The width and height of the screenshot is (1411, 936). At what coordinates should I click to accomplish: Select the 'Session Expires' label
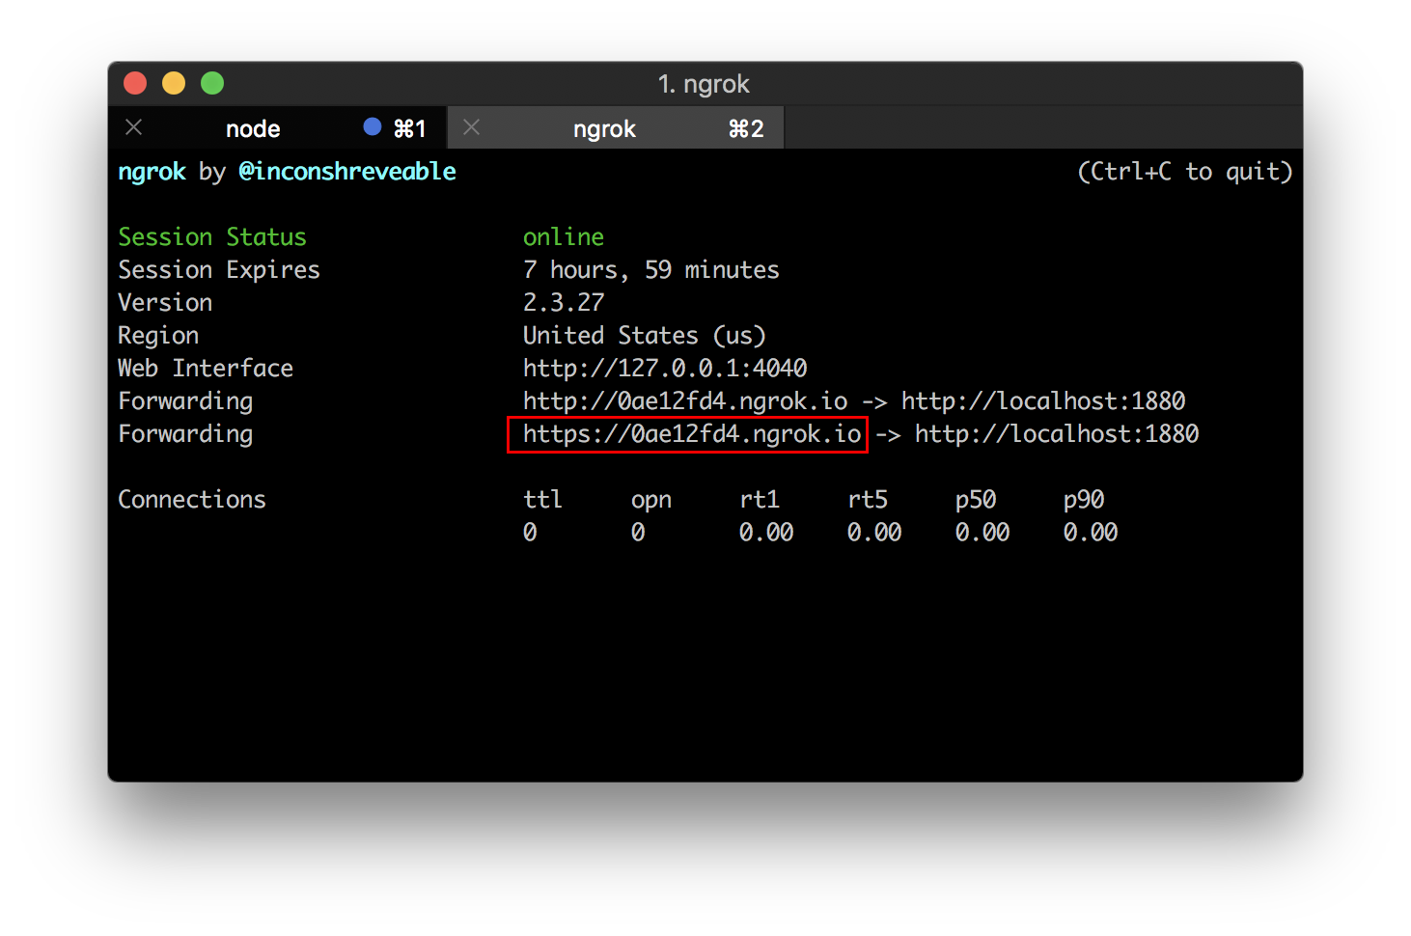(x=219, y=270)
